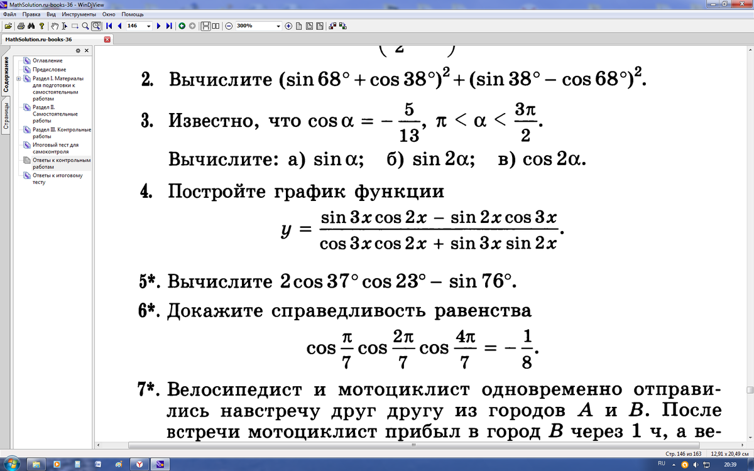
Task: Toggle the magnifying glass zoom tool
Action: pos(85,26)
